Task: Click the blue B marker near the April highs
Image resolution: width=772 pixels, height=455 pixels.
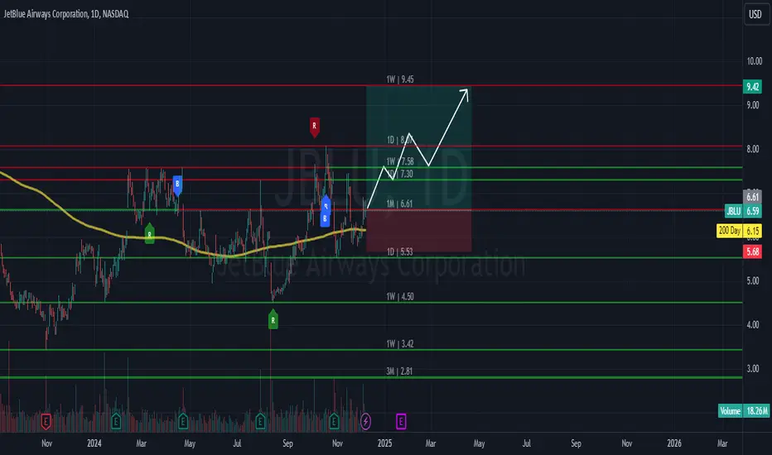Action: (x=177, y=185)
